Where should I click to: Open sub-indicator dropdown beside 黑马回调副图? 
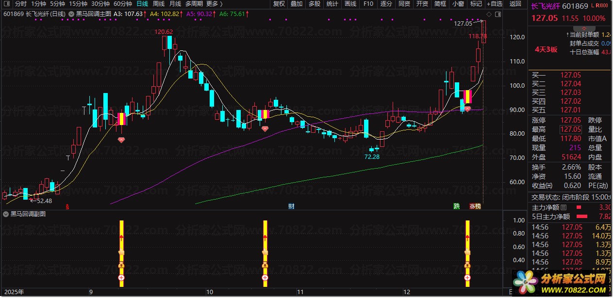coord(6,214)
